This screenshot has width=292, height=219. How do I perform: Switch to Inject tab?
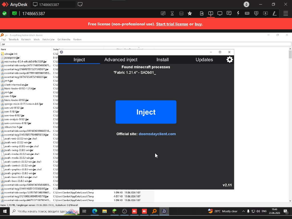[79, 60]
